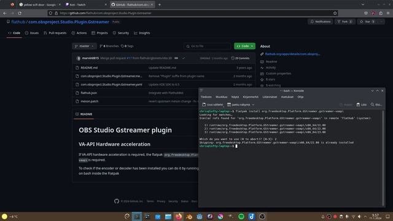This screenshot has height=221, width=393.
Task: Open the Tiedosto menu in Konsole
Action: point(206,97)
